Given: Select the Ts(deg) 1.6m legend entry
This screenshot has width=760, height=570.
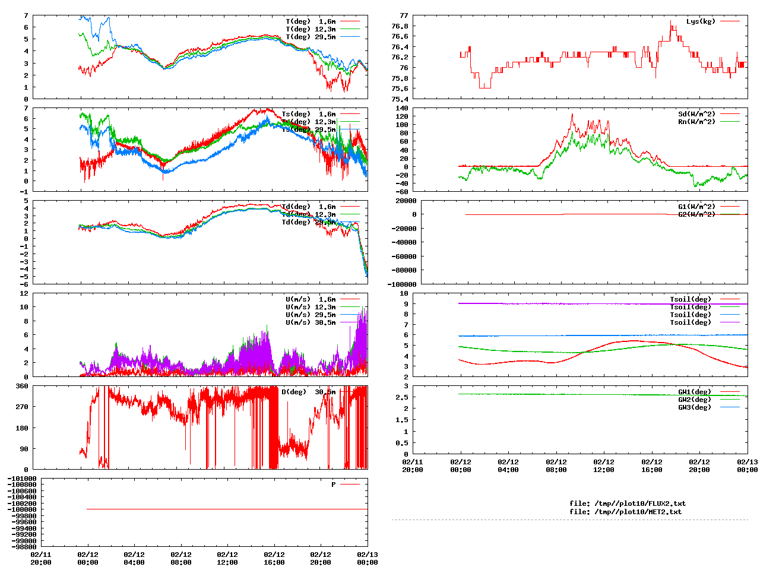Looking at the screenshot, I should point(309,114).
